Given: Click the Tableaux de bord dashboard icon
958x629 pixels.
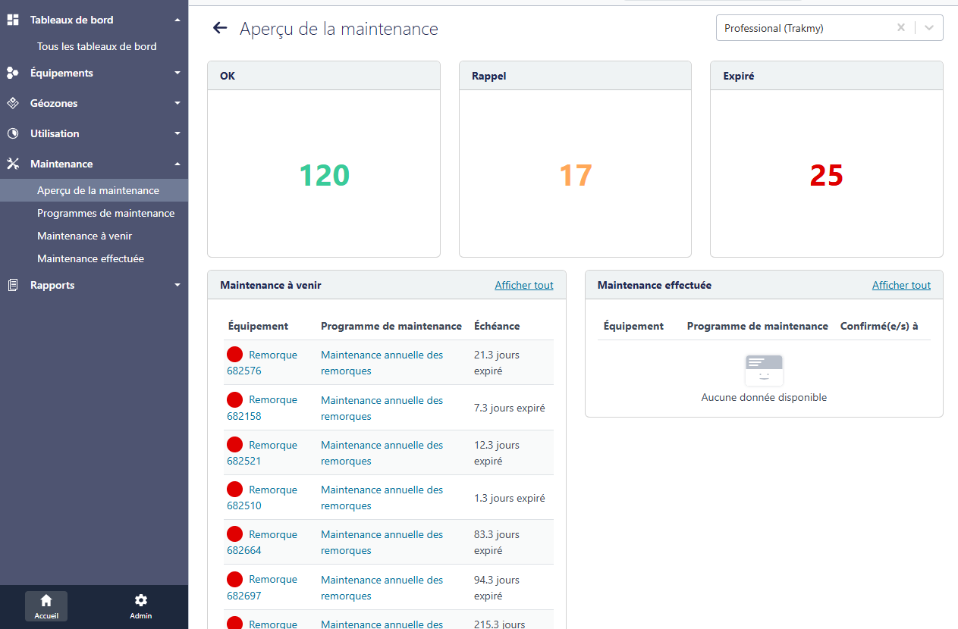Looking at the screenshot, I should click(13, 20).
